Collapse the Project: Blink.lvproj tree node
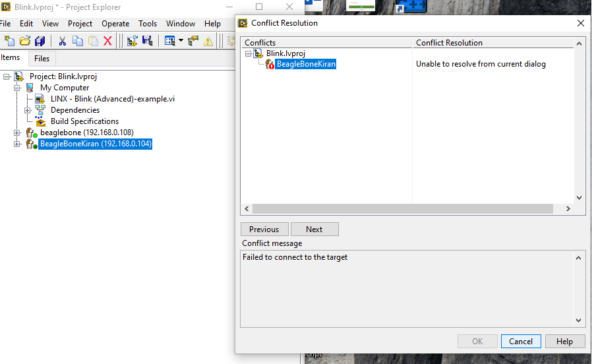 pos(7,76)
